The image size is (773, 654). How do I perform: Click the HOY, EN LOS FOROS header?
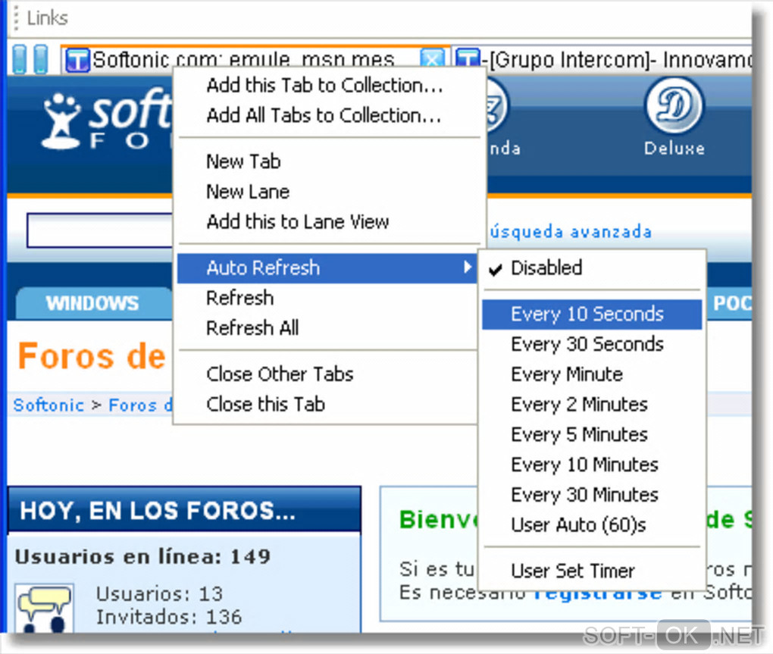coord(184,510)
